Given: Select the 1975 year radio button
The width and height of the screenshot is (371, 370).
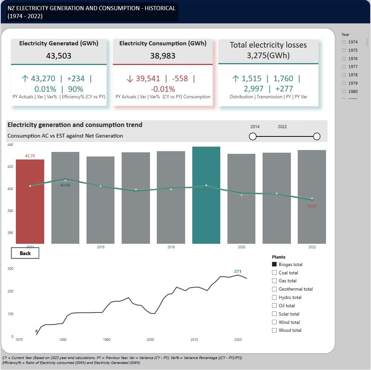Looking at the screenshot, I should tap(344, 50).
